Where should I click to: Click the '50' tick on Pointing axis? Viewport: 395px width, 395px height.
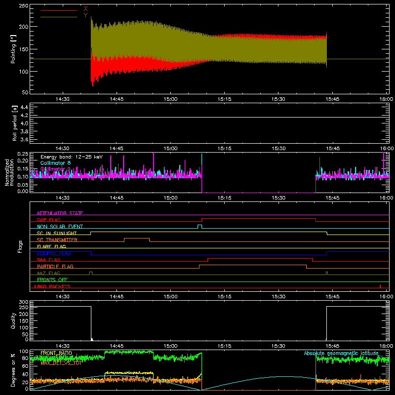(25, 92)
